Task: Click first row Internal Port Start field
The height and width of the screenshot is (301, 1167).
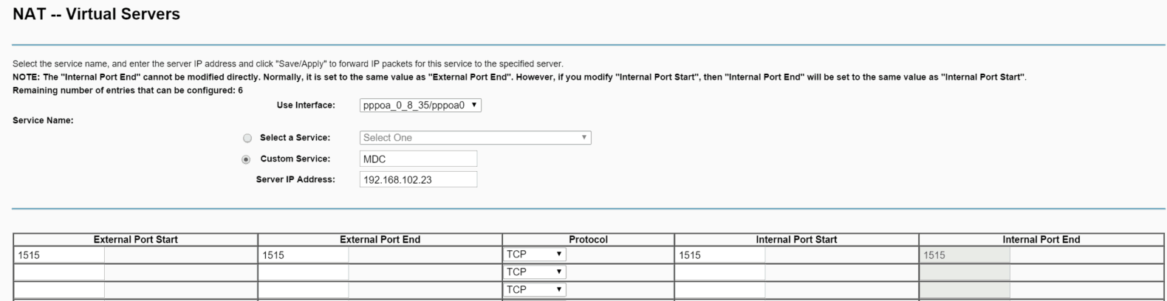Action: (x=720, y=255)
